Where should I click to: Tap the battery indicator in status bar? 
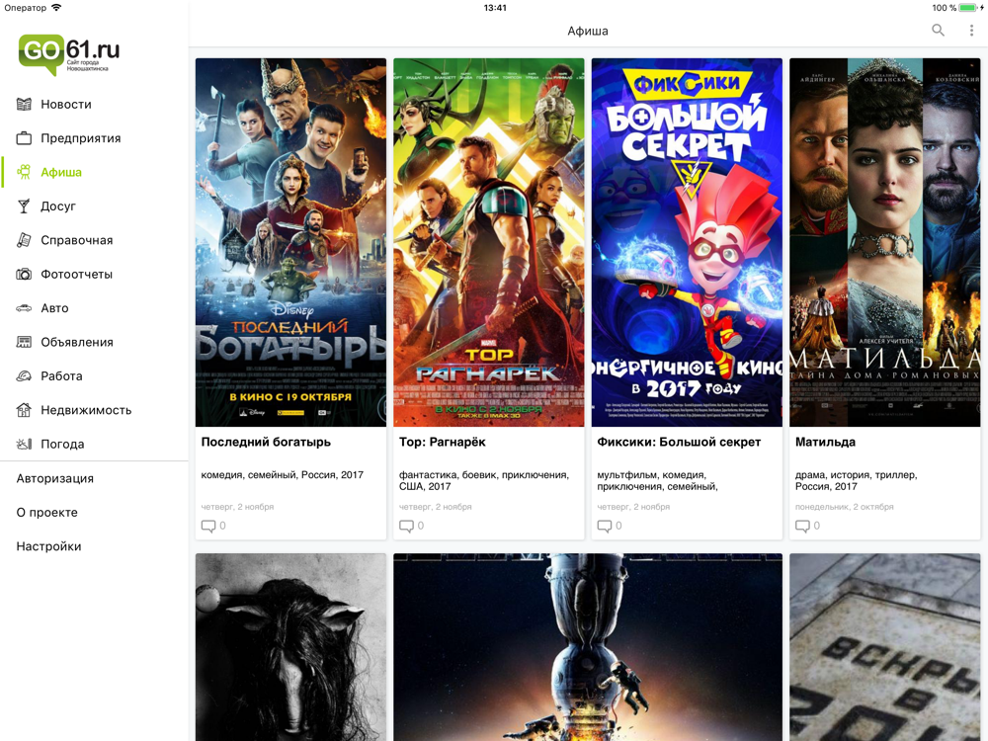(970, 8)
